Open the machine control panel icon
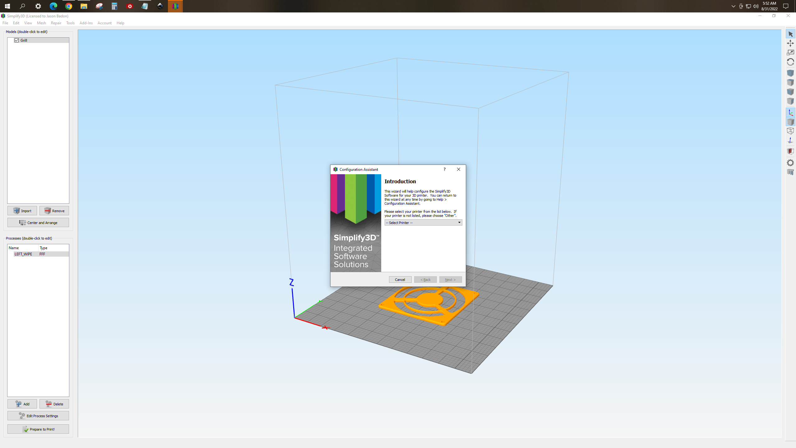Viewport: 796px width, 448px height. [790, 172]
